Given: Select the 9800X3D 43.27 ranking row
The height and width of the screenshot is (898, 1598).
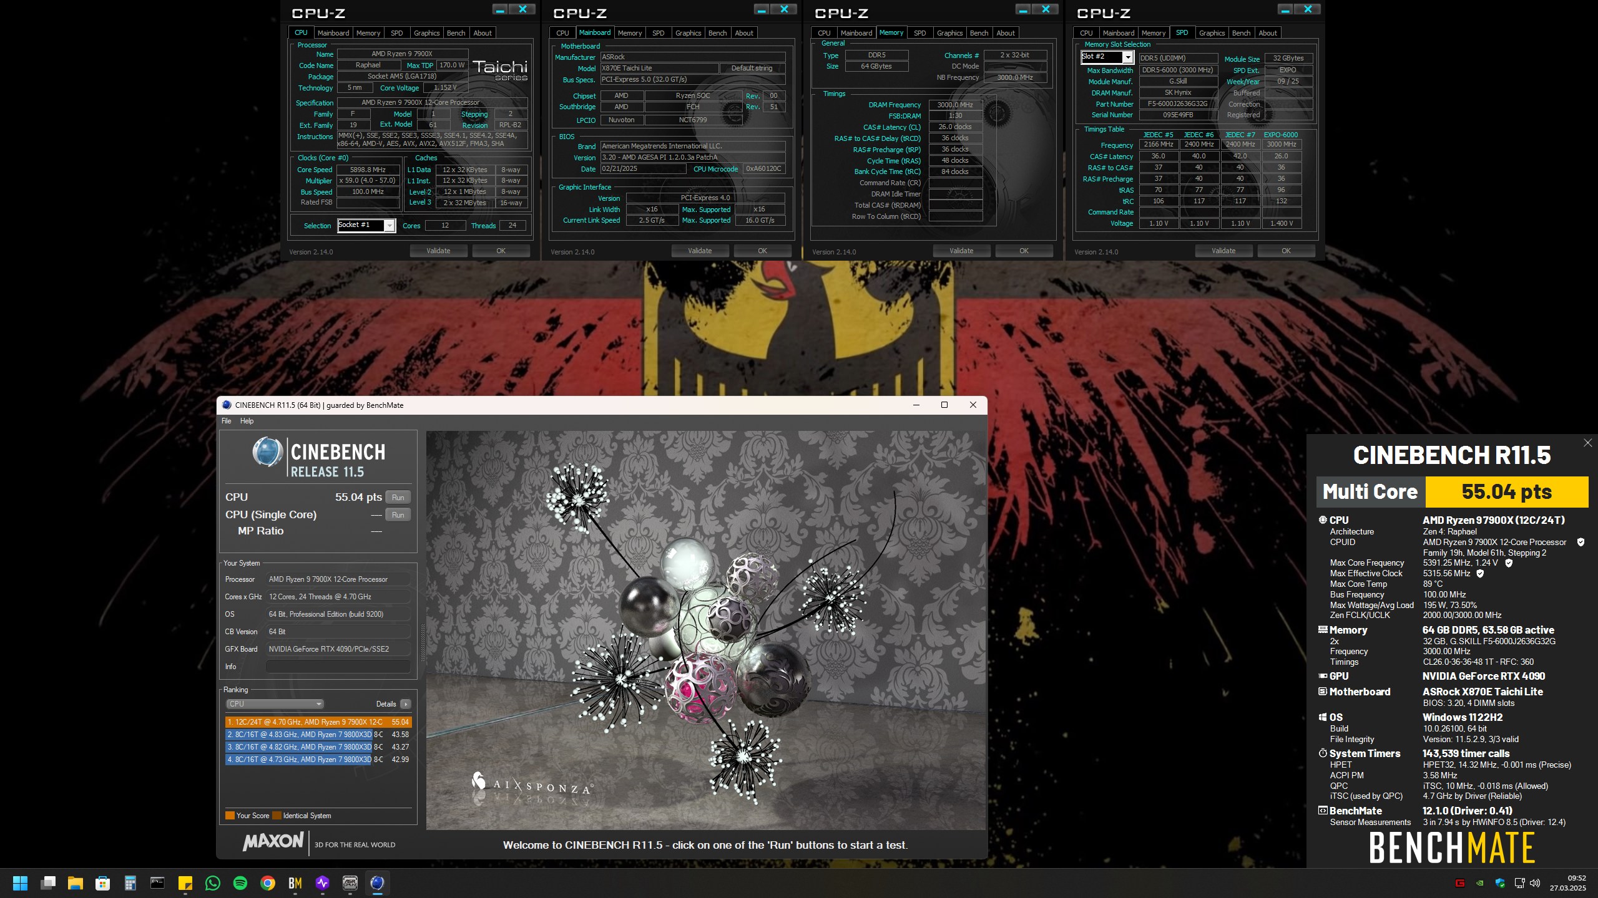Looking at the screenshot, I should [318, 747].
